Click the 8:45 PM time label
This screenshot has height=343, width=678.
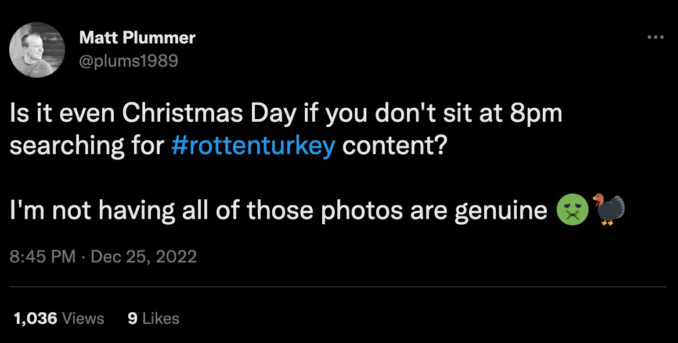pyautogui.click(x=42, y=257)
